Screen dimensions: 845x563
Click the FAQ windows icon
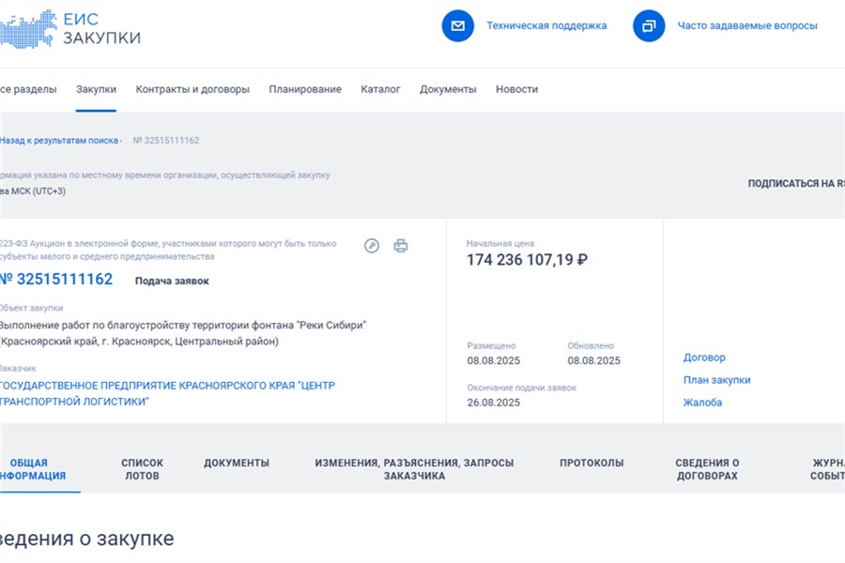pyautogui.click(x=649, y=26)
